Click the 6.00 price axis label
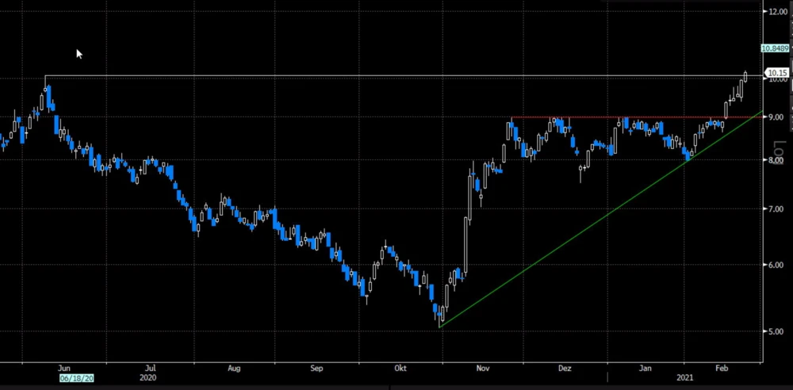 (776, 265)
